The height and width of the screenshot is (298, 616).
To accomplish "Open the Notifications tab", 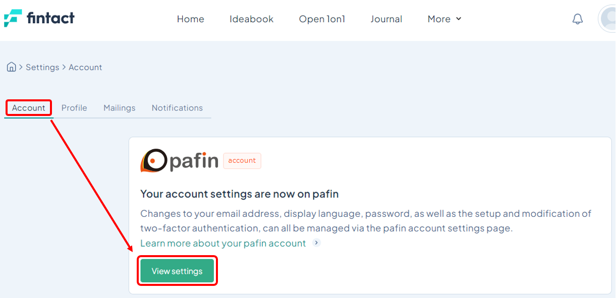I will pos(177,108).
